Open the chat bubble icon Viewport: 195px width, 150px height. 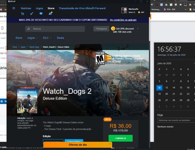[x=41, y=14]
